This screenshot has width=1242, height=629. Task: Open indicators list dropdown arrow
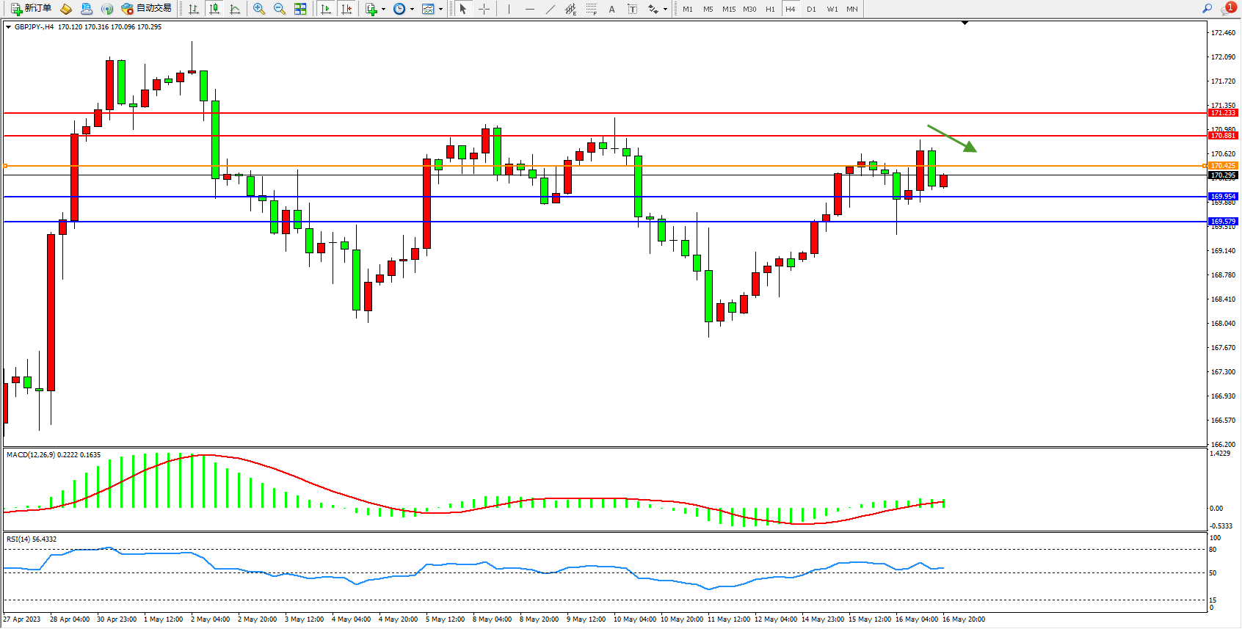pos(383,10)
